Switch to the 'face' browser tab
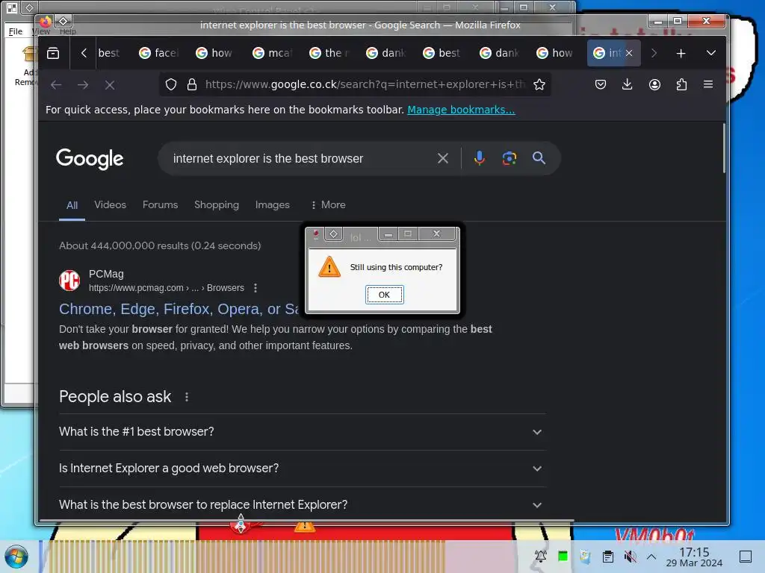This screenshot has height=573, width=765. [160, 53]
